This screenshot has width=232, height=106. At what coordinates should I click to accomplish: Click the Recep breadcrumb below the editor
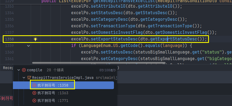pos(8,68)
